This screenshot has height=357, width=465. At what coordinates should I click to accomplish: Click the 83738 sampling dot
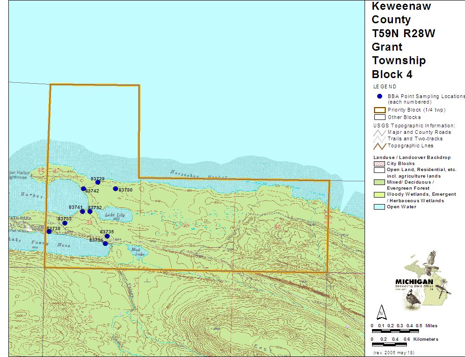click(x=49, y=231)
